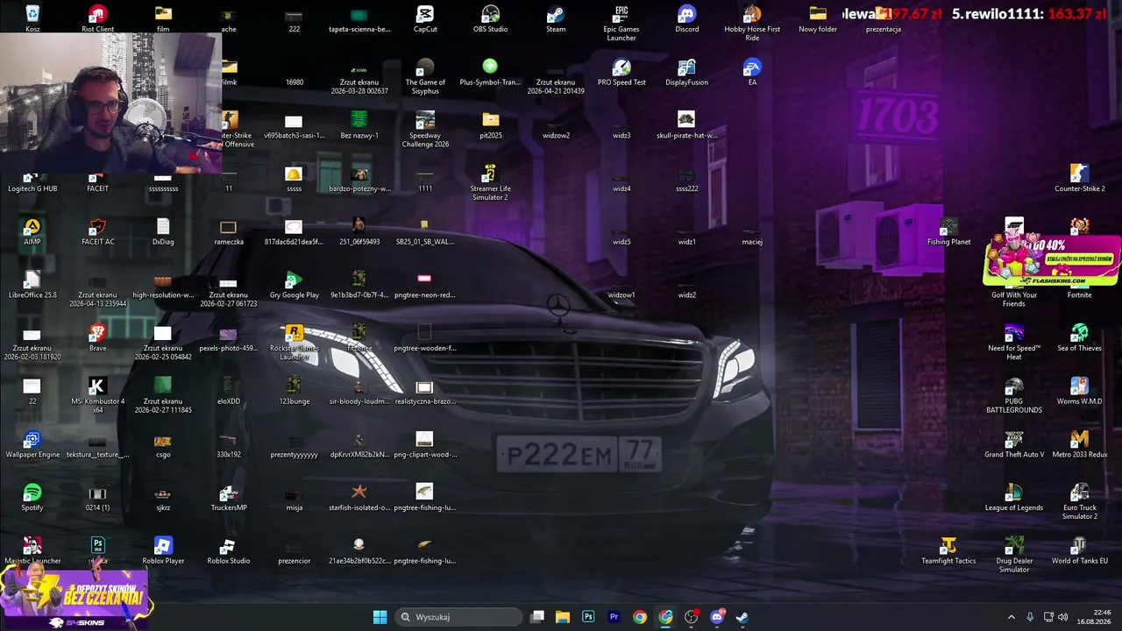Launch FACEIT AC from the desktop
The height and width of the screenshot is (631, 1122).
pos(97,231)
